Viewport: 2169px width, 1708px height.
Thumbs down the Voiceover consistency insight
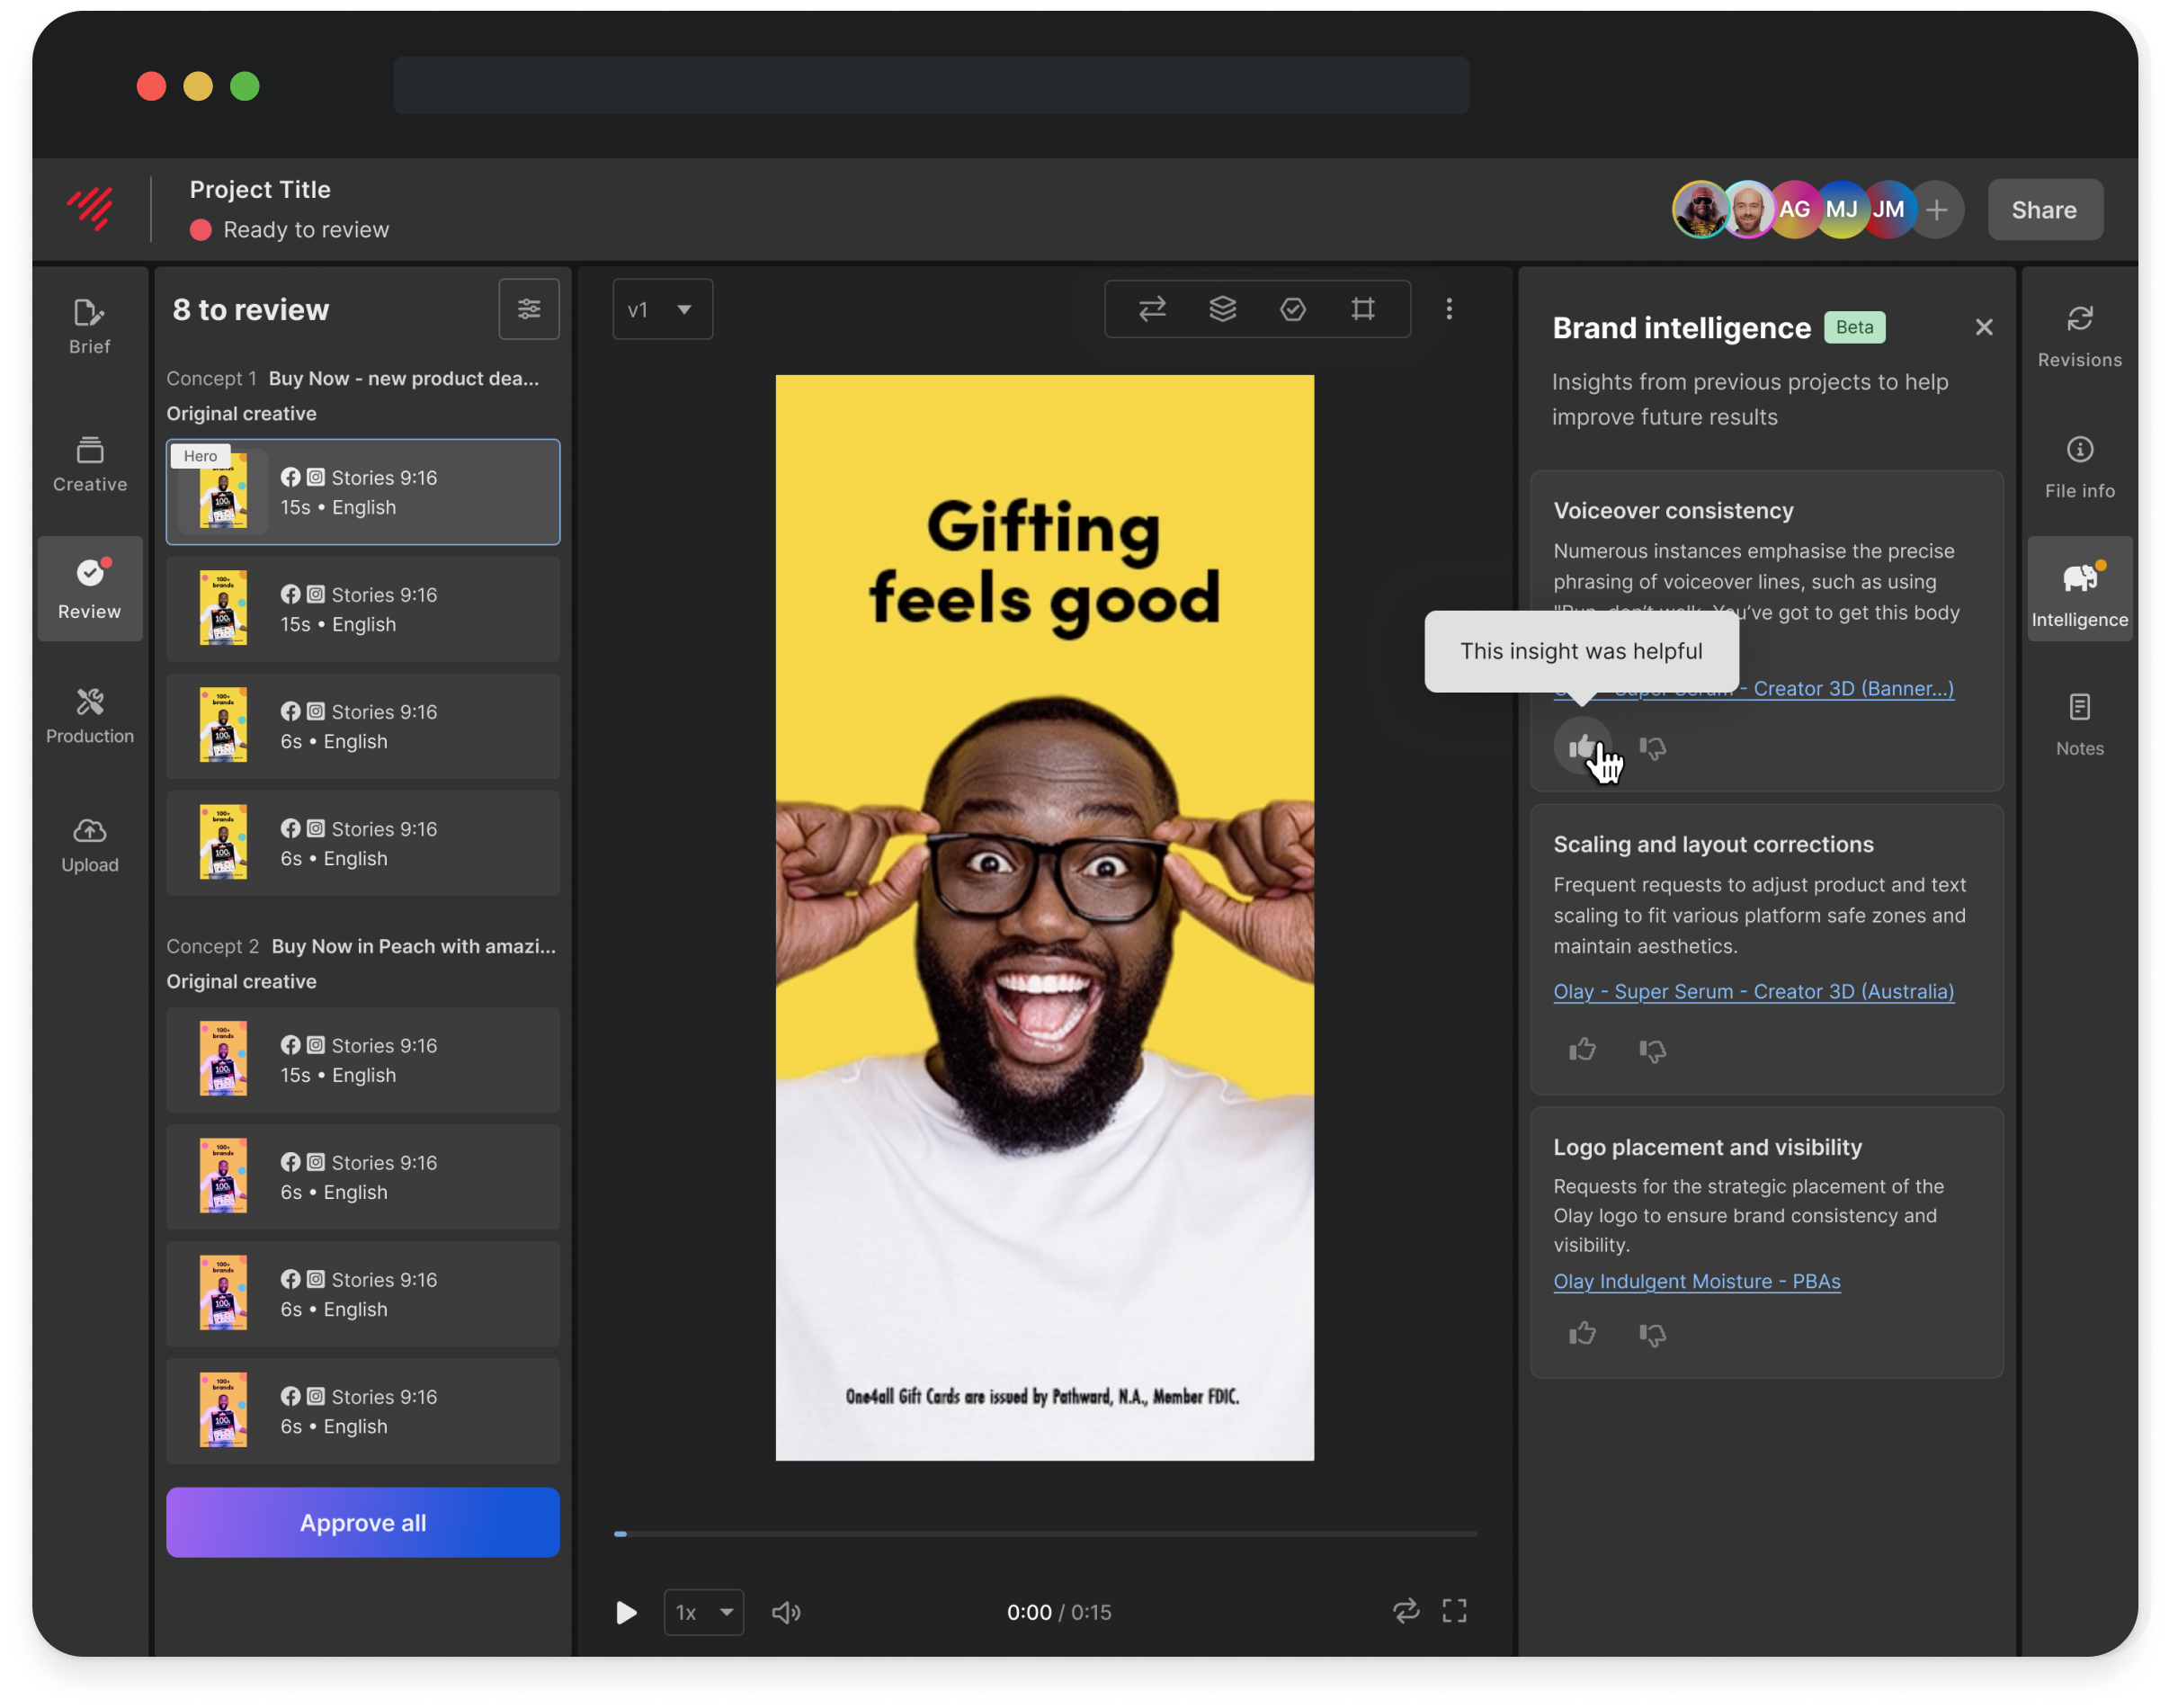pyautogui.click(x=1652, y=748)
